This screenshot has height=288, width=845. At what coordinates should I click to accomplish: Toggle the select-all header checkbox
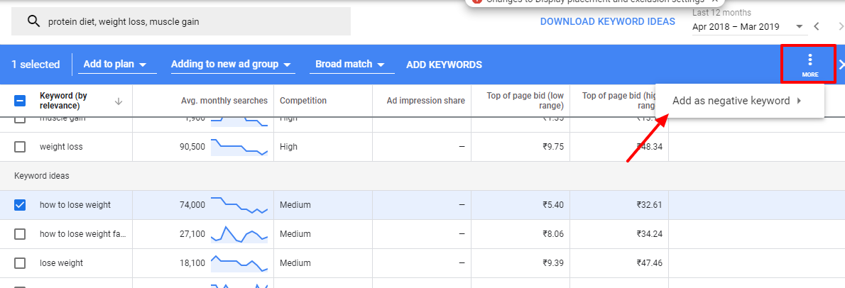tap(20, 101)
